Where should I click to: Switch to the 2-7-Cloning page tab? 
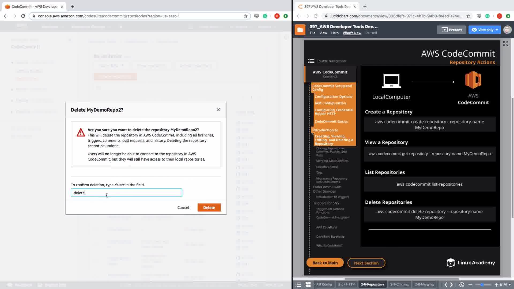[x=399, y=284]
